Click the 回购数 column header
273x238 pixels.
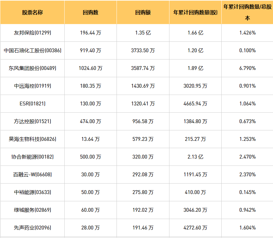tap(91, 13)
